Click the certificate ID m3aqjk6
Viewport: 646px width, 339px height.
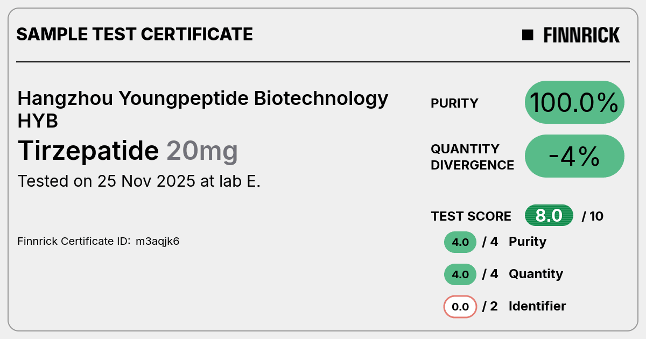[x=157, y=241]
